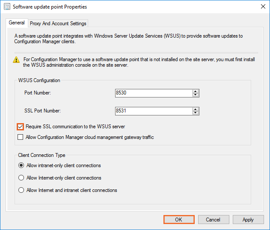Viewport: 270px width, 230px height.
Task: Close the Software update point Properties dialog
Action: click(x=262, y=7)
